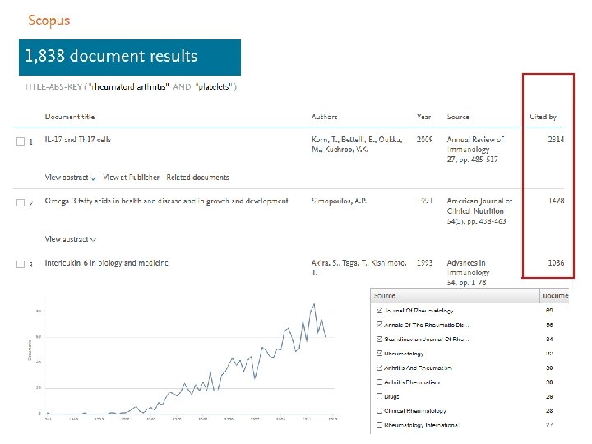Open the 1036 cited-by count
The width and height of the screenshot is (592, 444).
(x=556, y=263)
